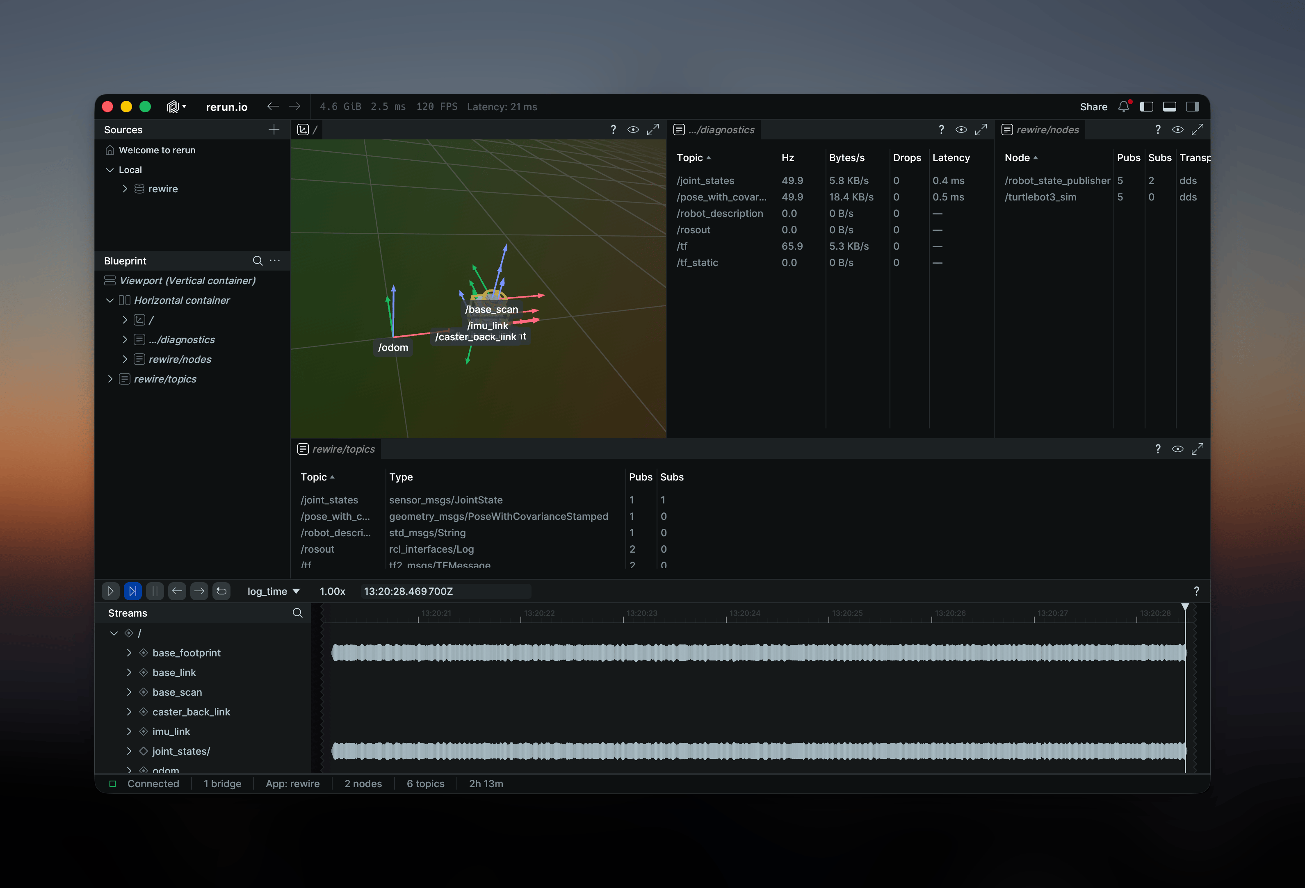Show help for rewire/topics view

(x=1158, y=449)
